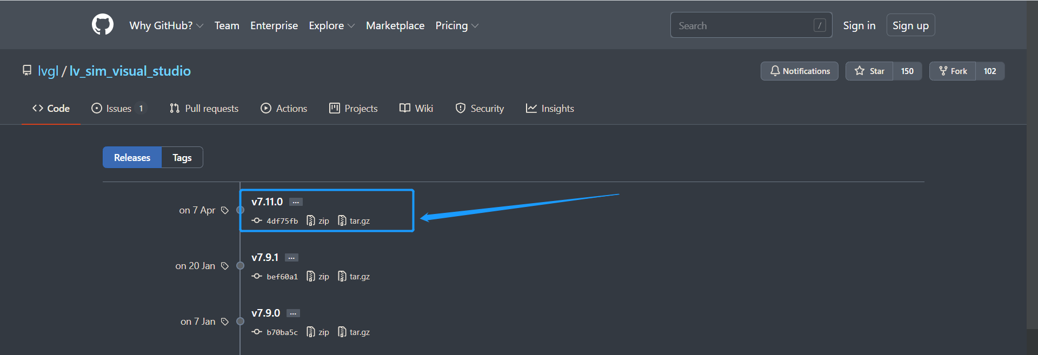Click the Sign up button
Image resolution: width=1038 pixels, height=355 pixels.
click(910, 25)
